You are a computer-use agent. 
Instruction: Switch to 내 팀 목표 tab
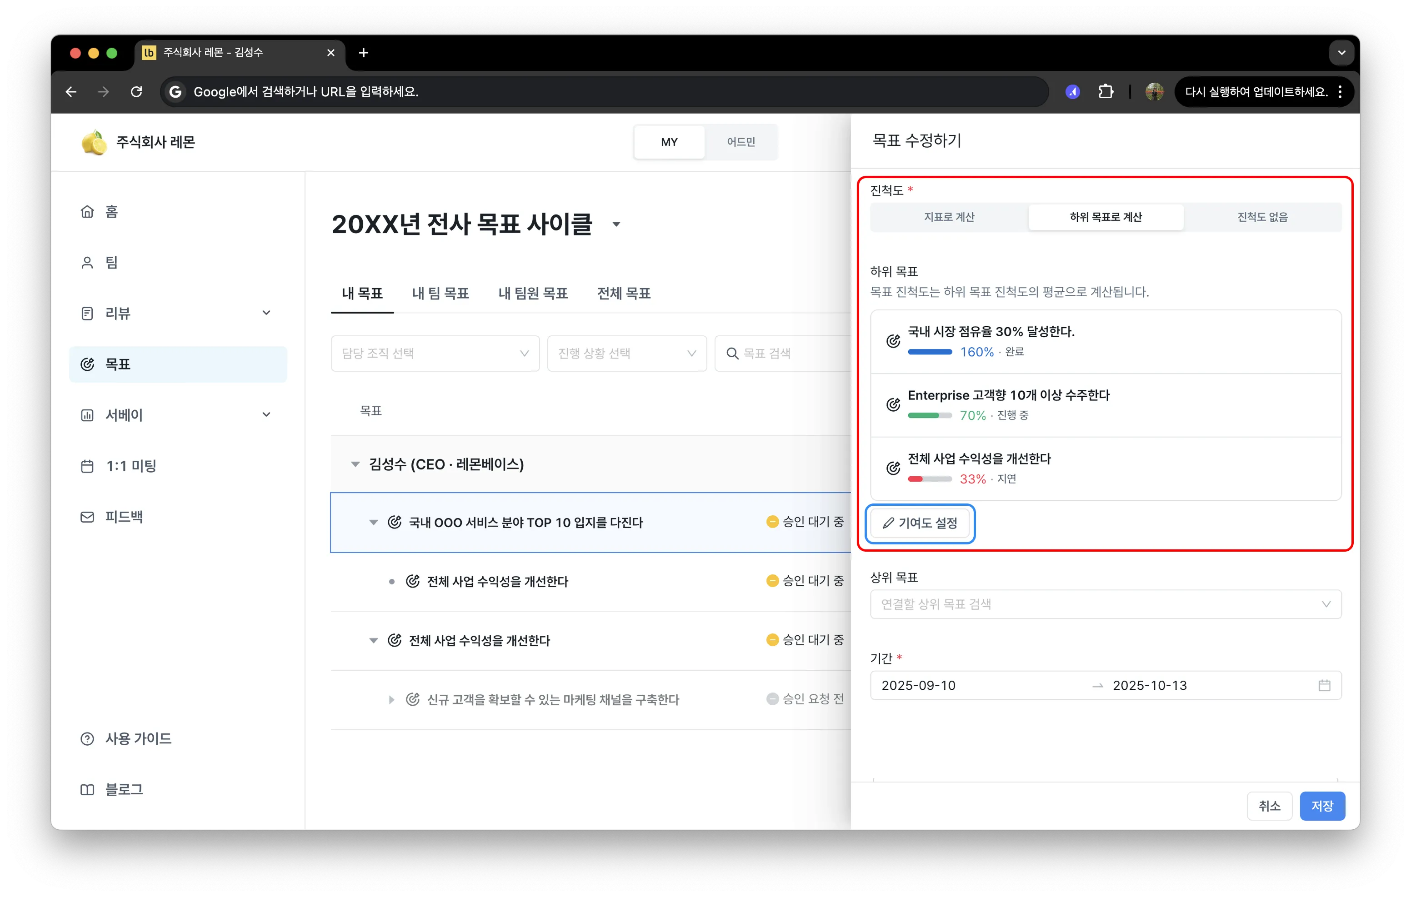440,293
